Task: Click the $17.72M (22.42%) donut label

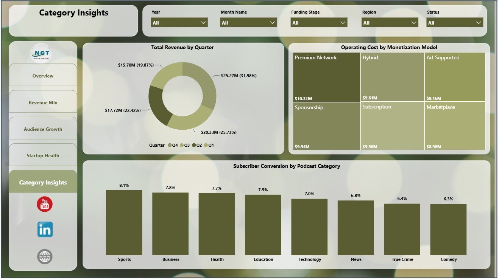Action: click(x=123, y=110)
